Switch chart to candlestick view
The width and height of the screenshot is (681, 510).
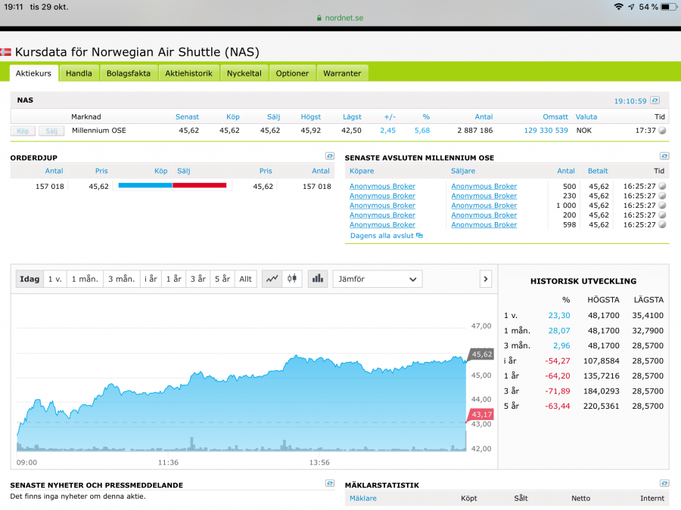291,279
